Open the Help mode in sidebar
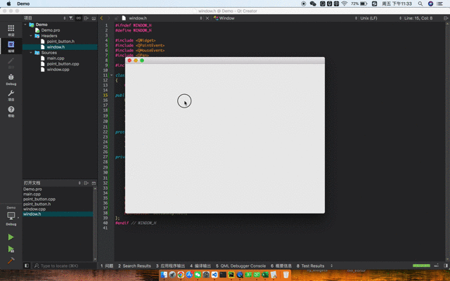This screenshot has height=281, width=450. coord(11,110)
